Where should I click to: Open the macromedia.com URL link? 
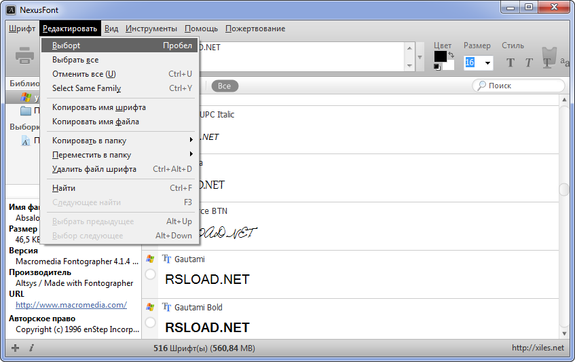pyautogui.click(x=71, y=305)
